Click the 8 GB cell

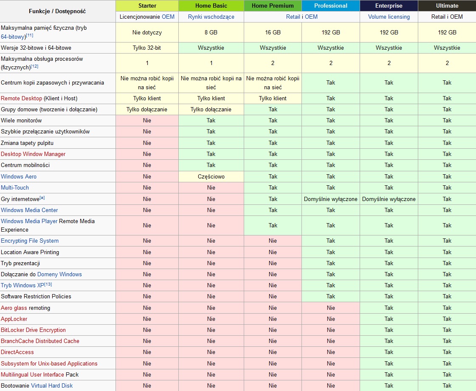(x=211, y=32)
